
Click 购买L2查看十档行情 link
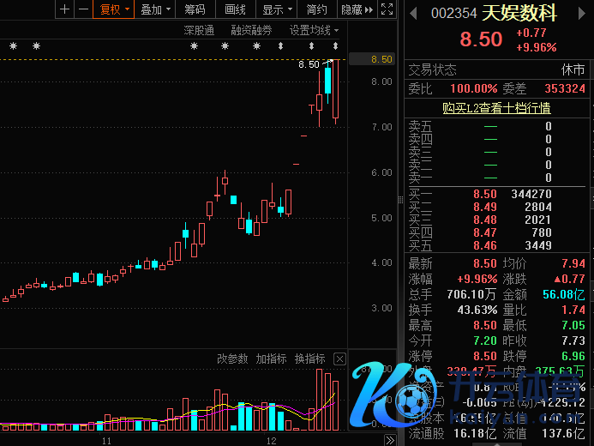click(496, 108)
